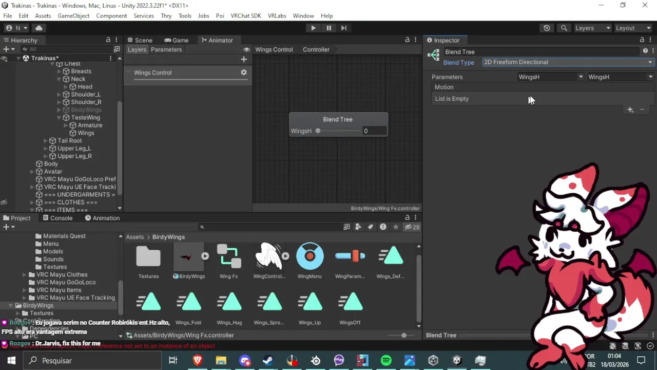657x370 pixels.
Task: Collapse the Neck object in Hierarchy
Action: pyautogui.click(x=59, y=79)
